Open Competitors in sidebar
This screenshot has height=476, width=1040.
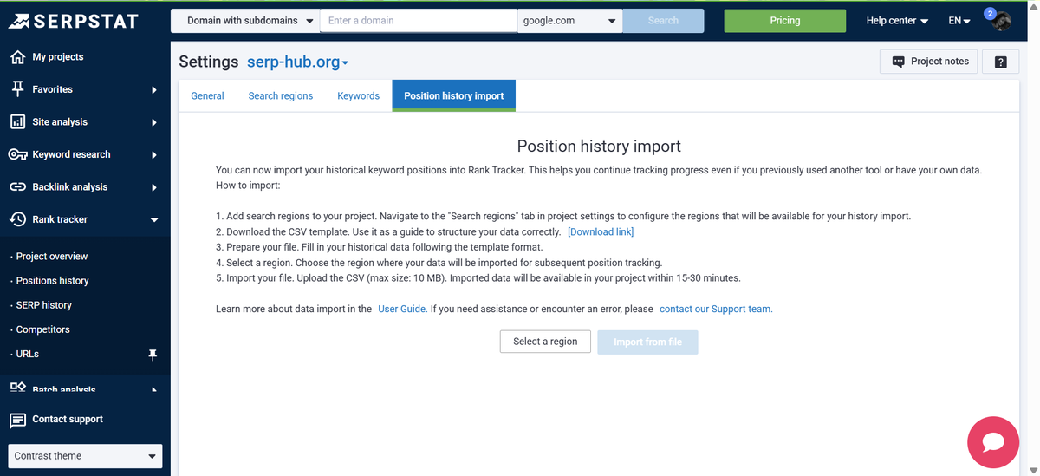pyautogui.click(x=42, y=329)
